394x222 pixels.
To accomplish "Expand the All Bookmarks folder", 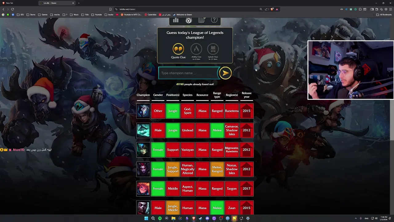I will [x=384, y=14].
